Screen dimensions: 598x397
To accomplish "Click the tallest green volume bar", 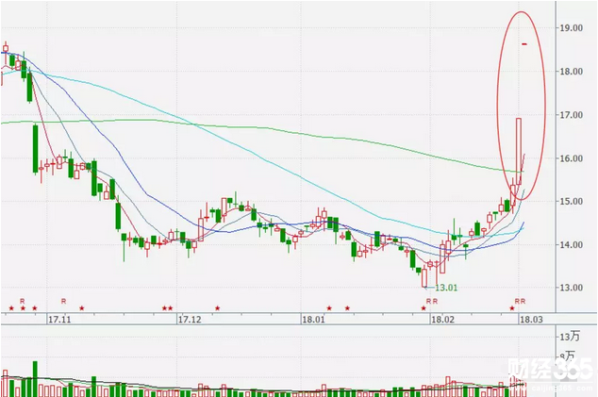I will (35, 379).
